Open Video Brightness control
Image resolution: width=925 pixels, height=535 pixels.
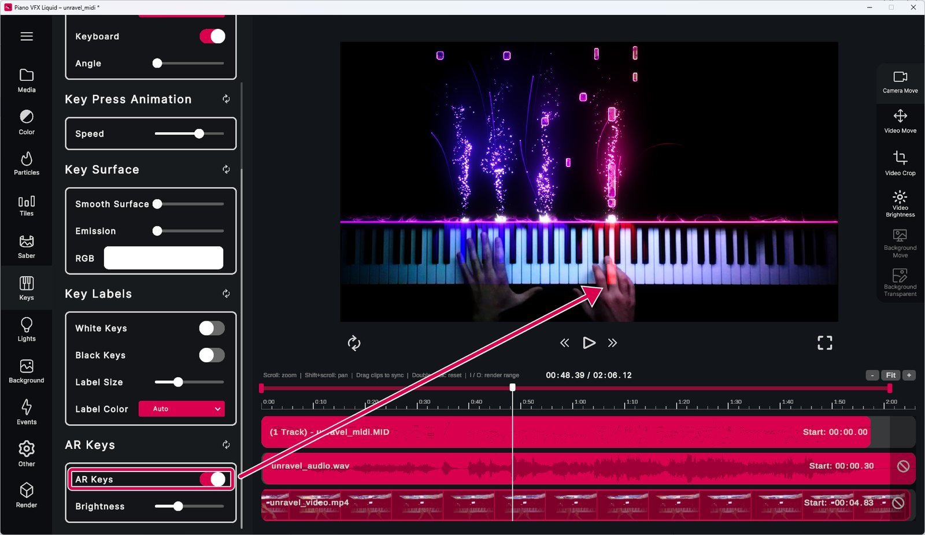pos(900,204)
